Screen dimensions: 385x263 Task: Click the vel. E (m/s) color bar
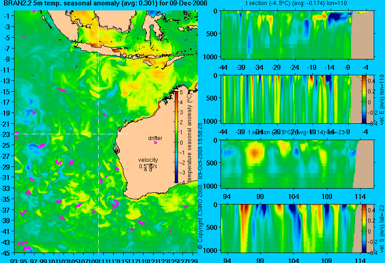pos(364,99)
